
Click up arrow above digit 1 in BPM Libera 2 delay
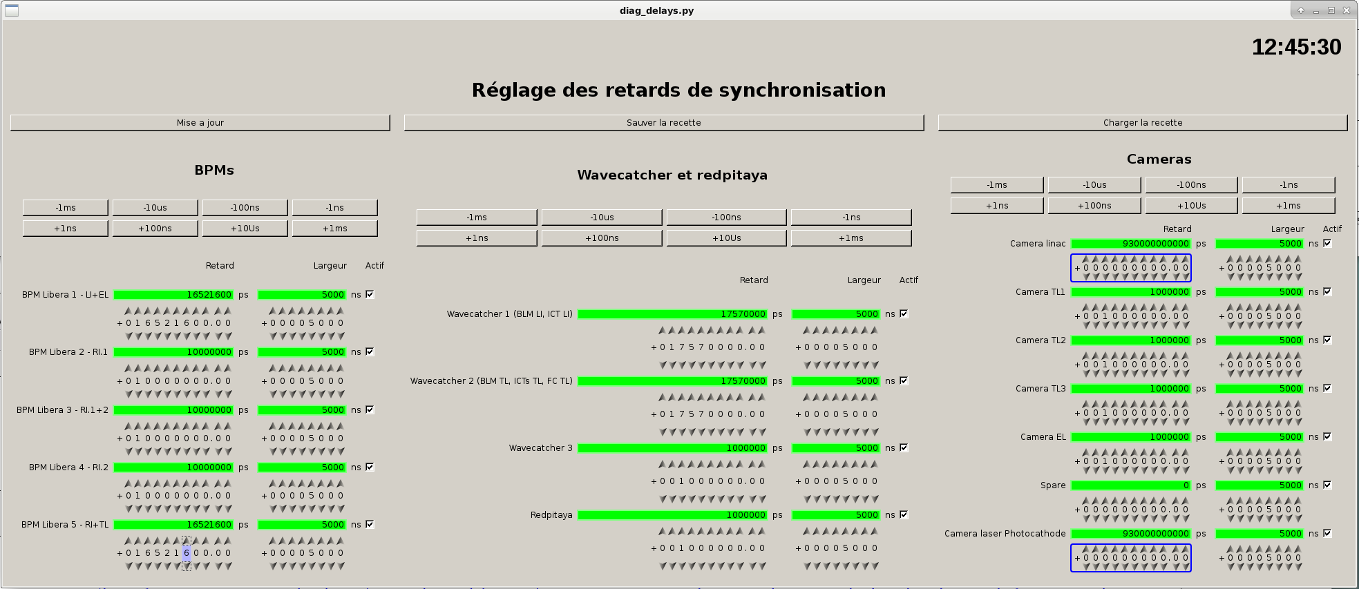coord(137,369)
